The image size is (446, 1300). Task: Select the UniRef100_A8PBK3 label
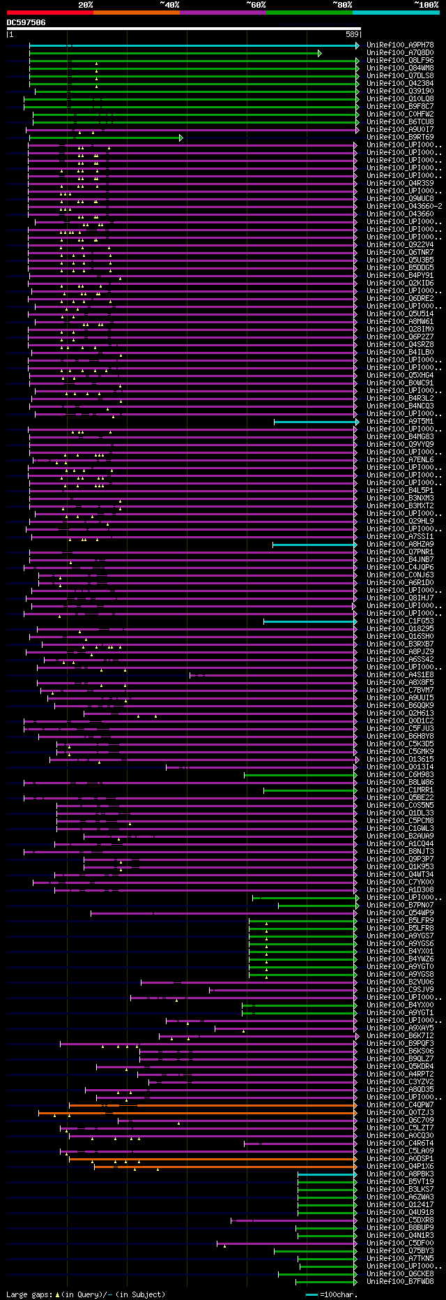tap(400, 1174)
